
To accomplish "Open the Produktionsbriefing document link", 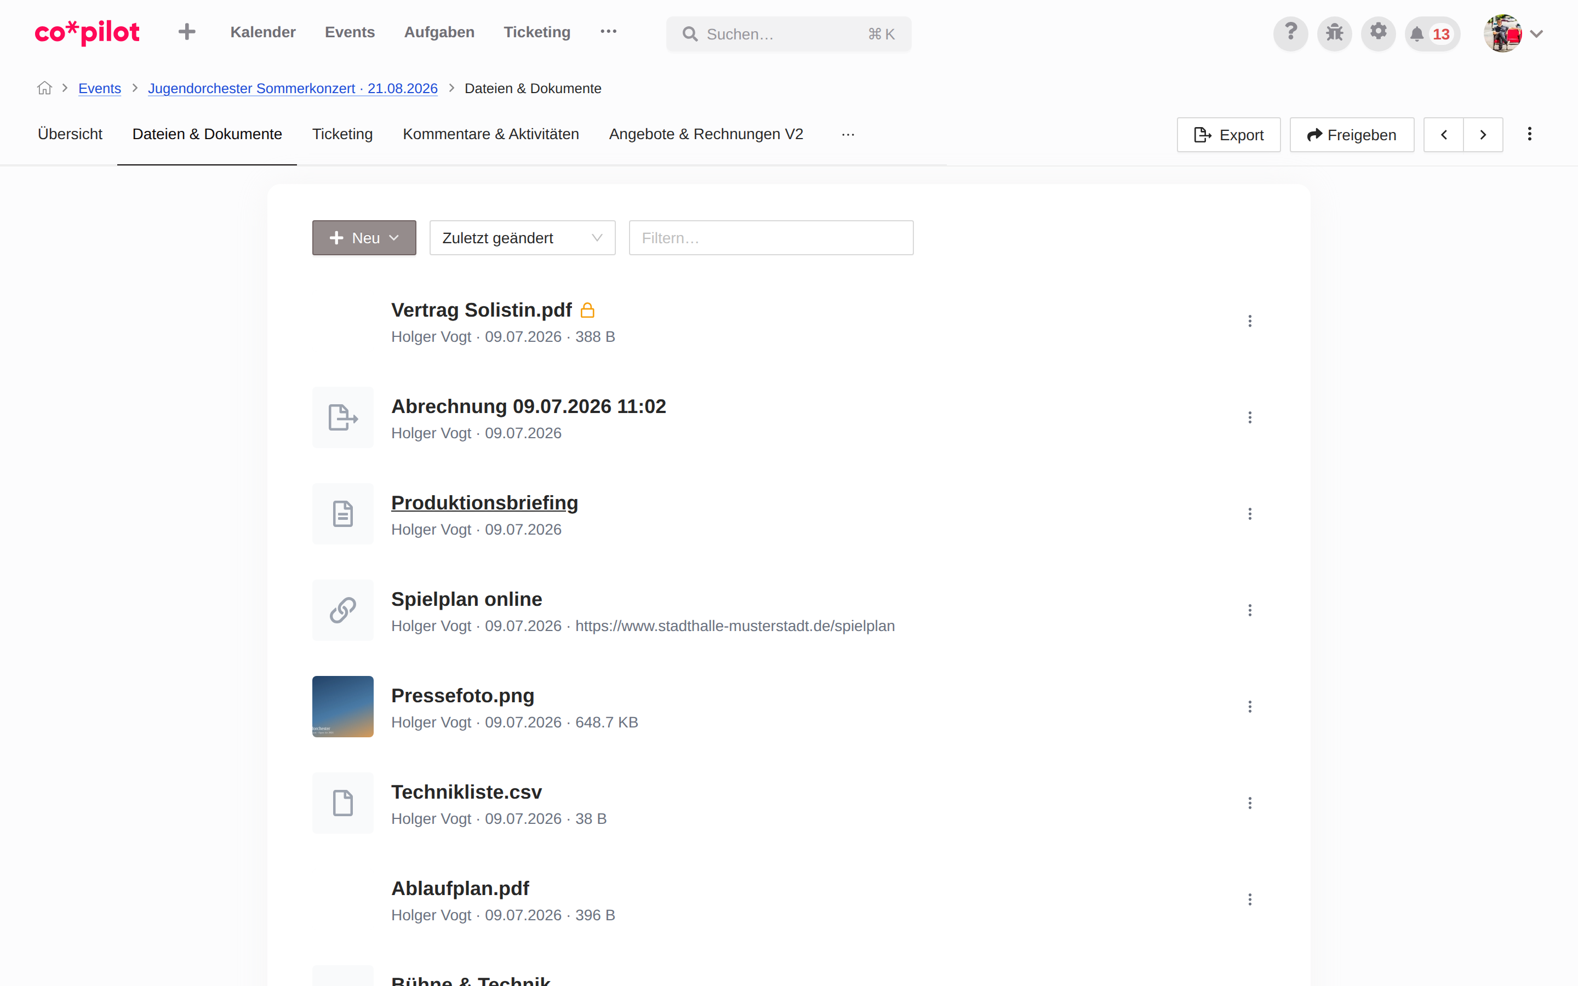I will 484,503.
